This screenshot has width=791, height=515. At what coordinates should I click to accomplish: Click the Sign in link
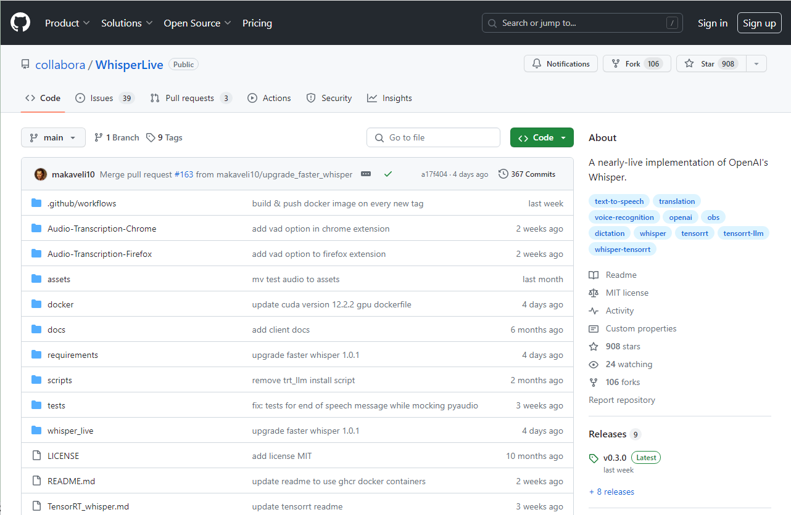[713, 23]
